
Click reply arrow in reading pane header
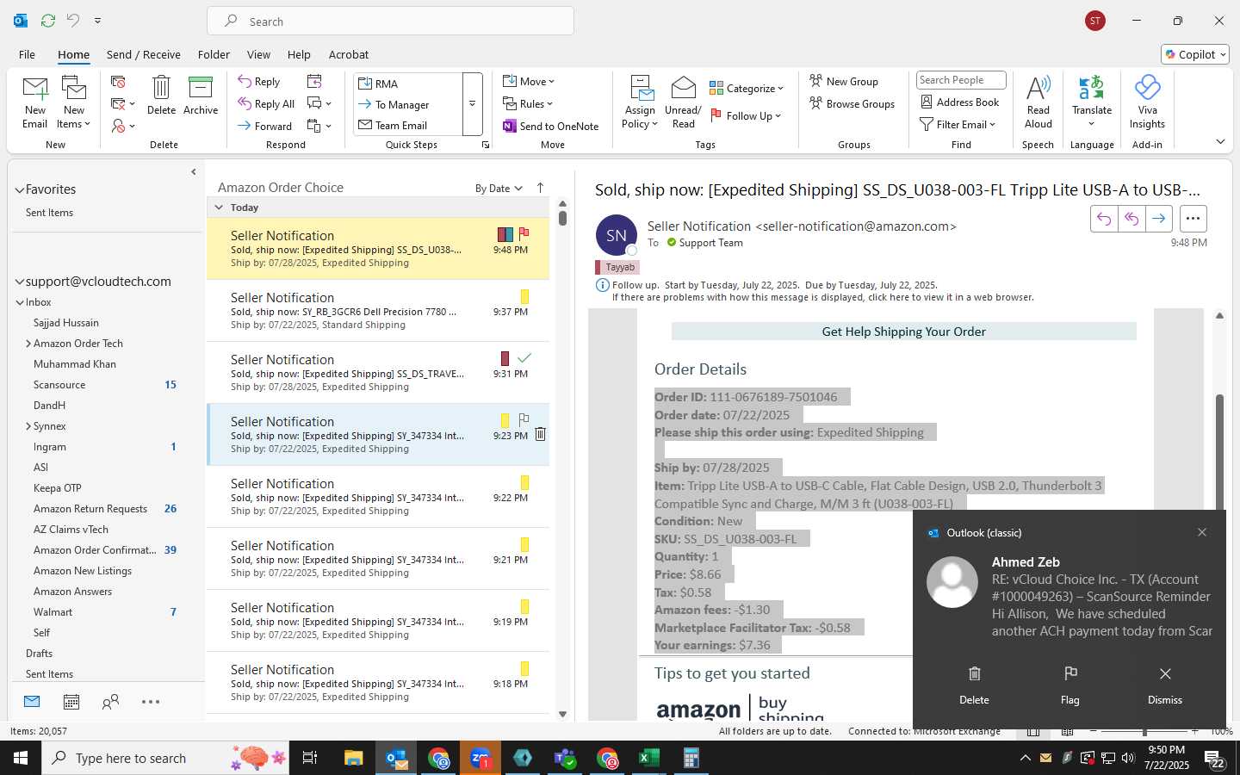[1104, 219]
